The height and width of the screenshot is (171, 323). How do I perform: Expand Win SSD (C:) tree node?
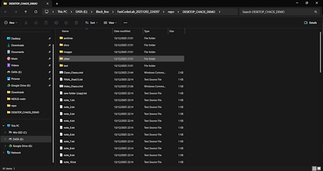click(5, 133)
